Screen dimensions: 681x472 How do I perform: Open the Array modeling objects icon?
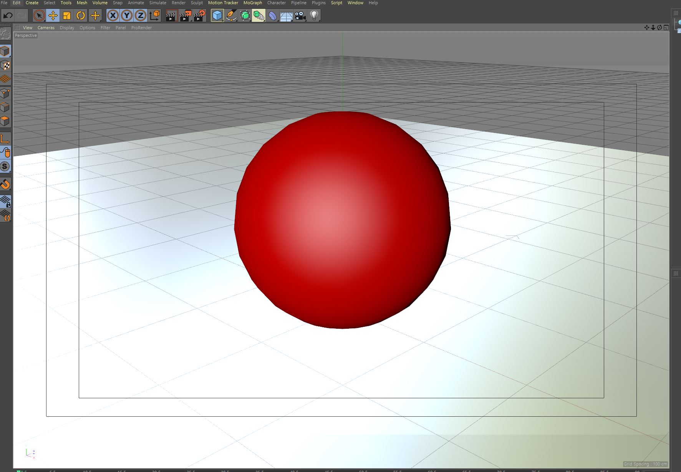pos(258,16)
